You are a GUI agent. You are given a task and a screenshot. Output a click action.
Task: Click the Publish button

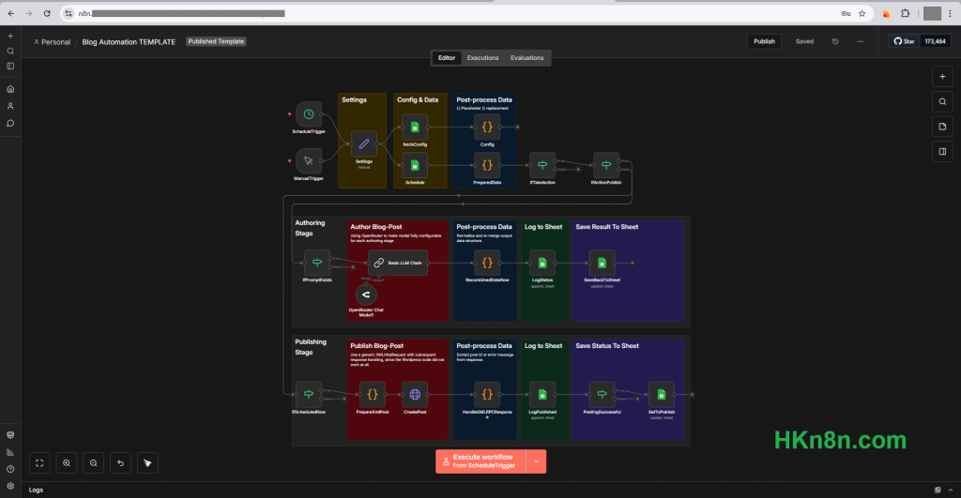pyautogui.click(x=764, y=41)
